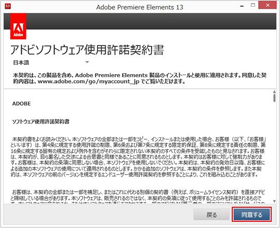The image size is (280, 228).
Task: Click the paragraph starting 本契約書をよくお読みください
Action: 138,157
